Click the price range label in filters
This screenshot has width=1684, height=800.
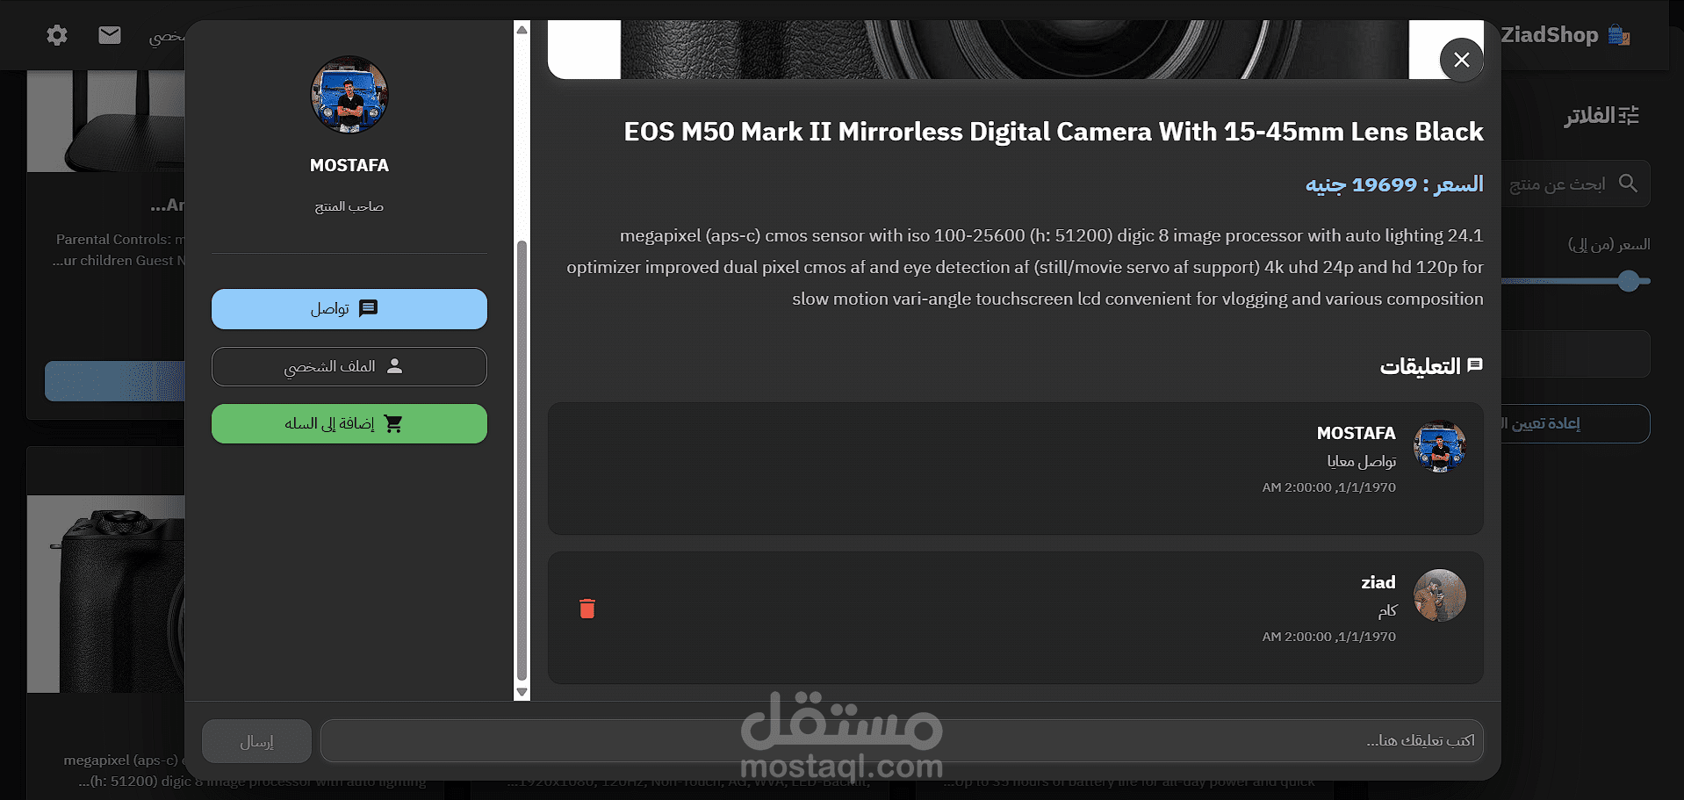[1609, 244]
